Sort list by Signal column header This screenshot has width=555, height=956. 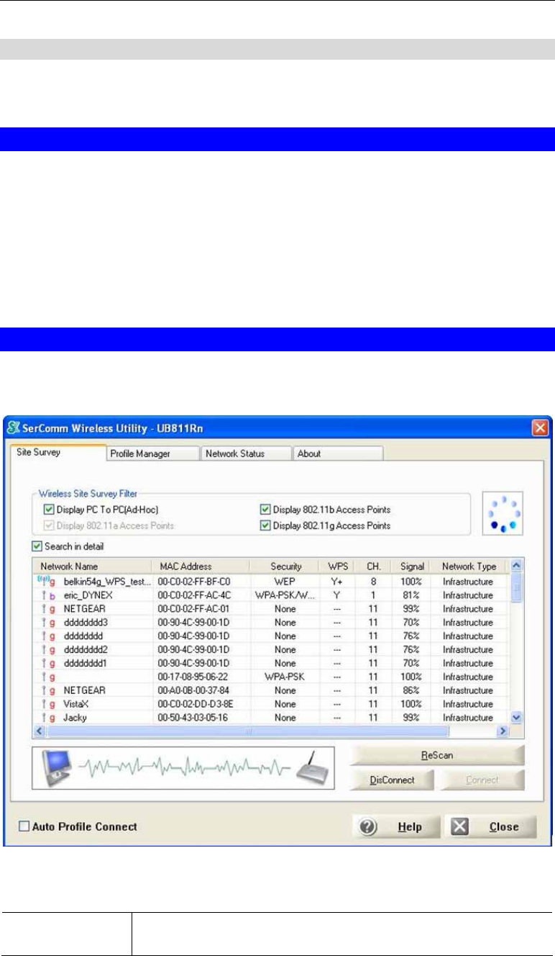[x=412, y=567]
